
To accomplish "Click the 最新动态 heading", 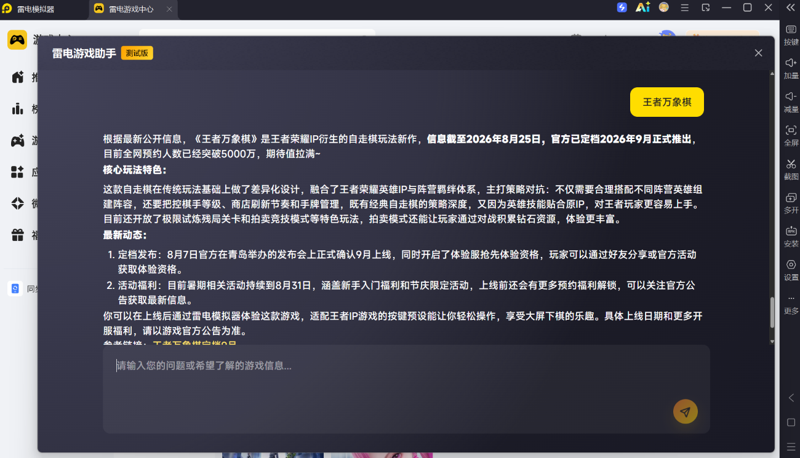I will coord(125,235).
